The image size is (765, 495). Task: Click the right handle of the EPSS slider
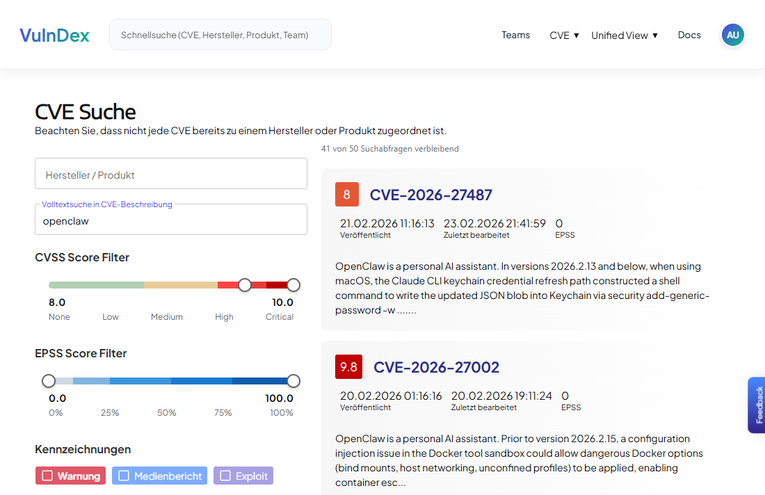[x=293, y=380]
